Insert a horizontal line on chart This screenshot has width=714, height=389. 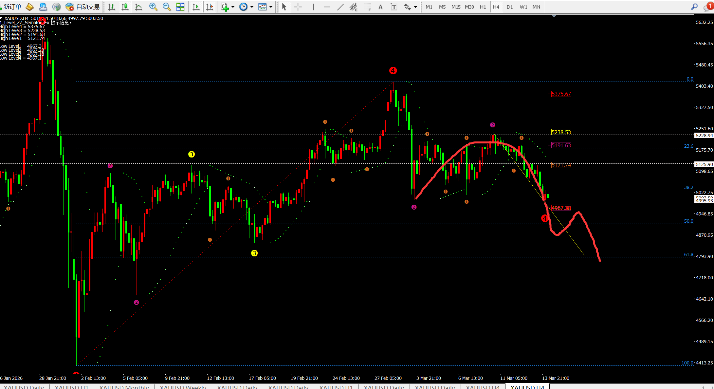[327, 7]
